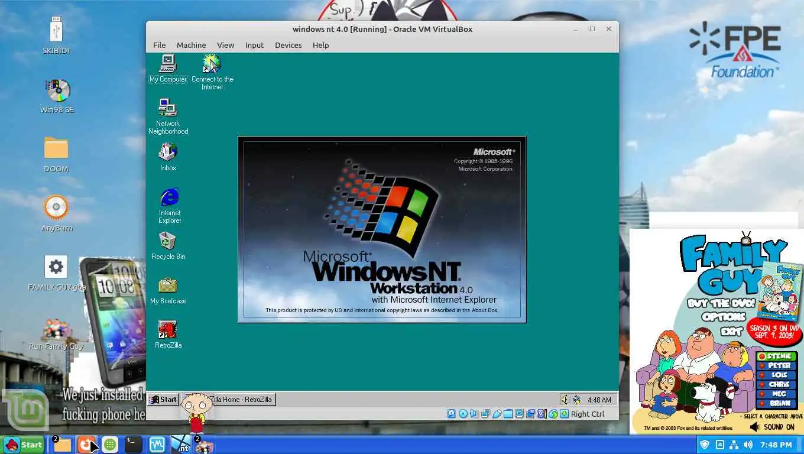Select the Family Guy taskbar icon

click(205, 445)
